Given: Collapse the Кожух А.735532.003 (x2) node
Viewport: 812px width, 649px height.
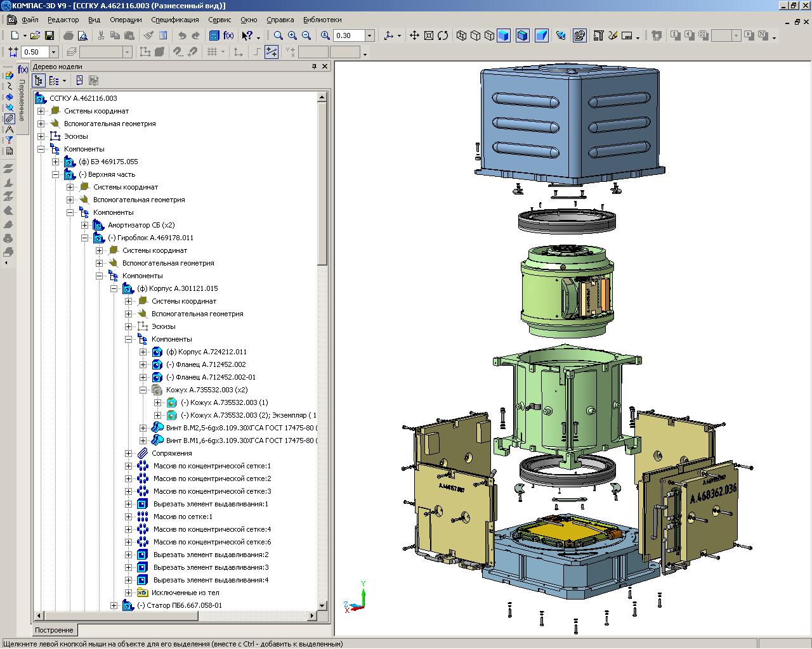Looking at the screenshot, I should [143, 390].
